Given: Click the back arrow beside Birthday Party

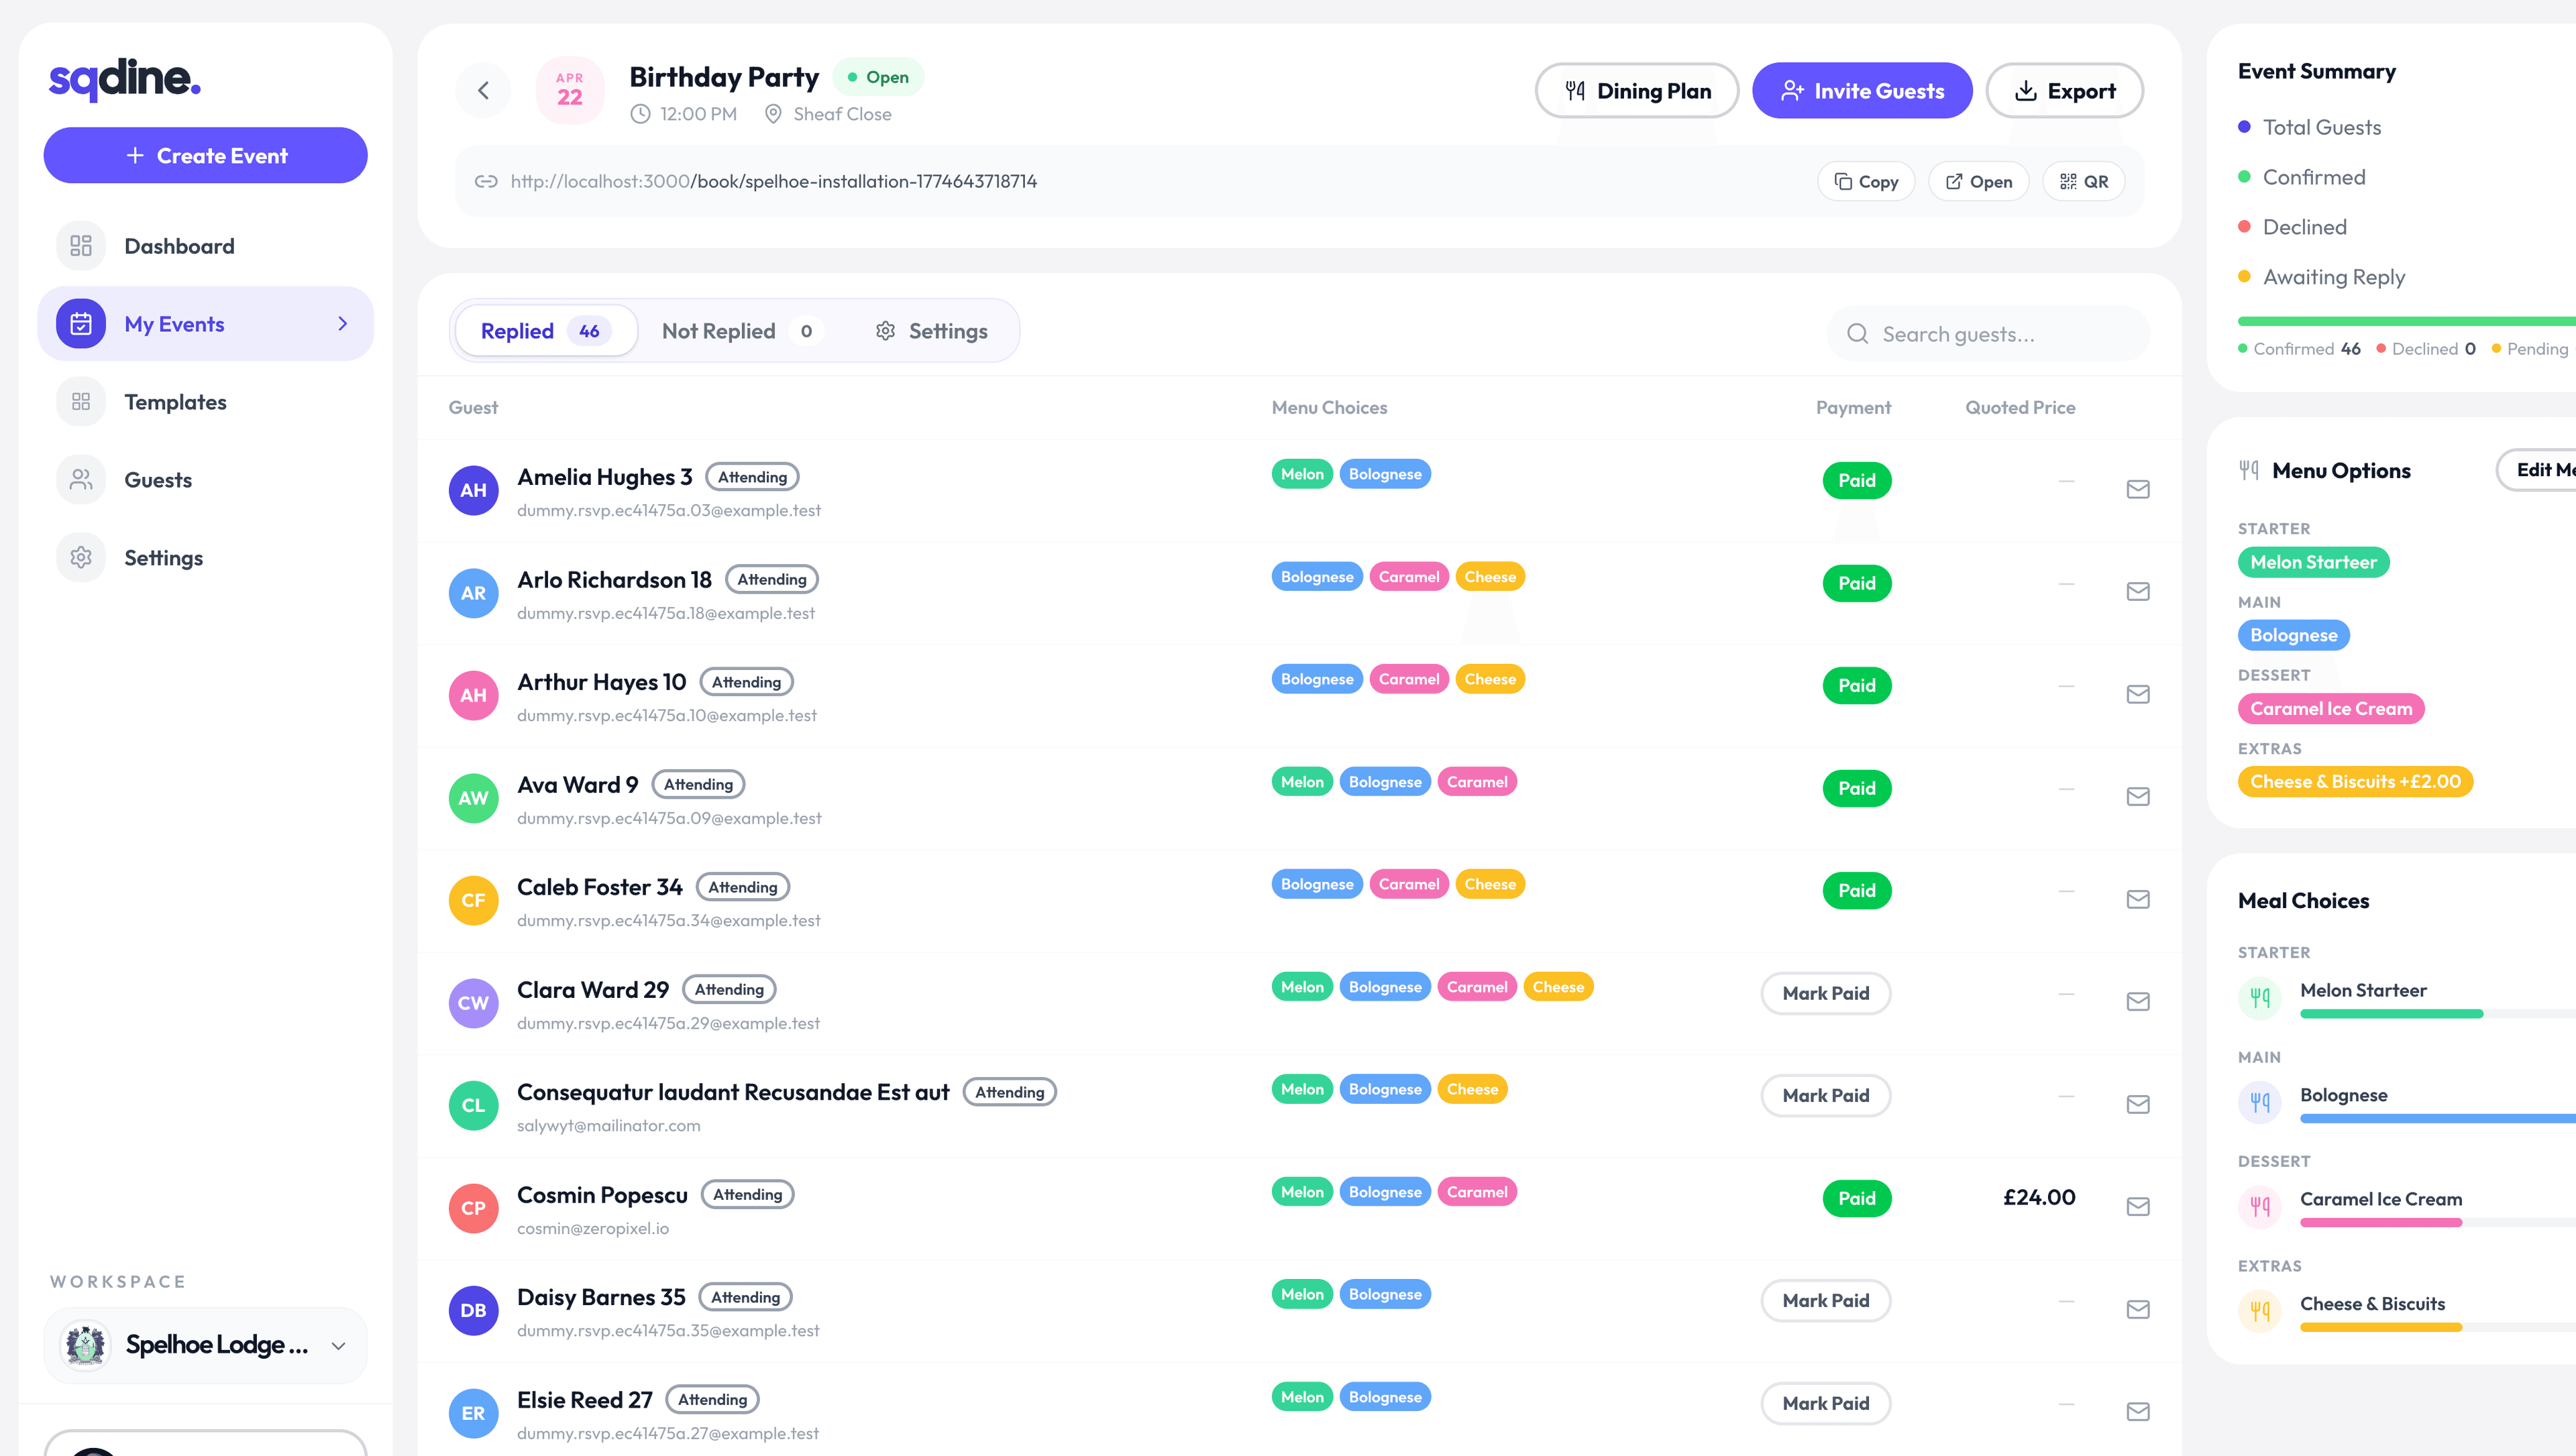Looking at the screenshot, I should (x=483, y=91).
